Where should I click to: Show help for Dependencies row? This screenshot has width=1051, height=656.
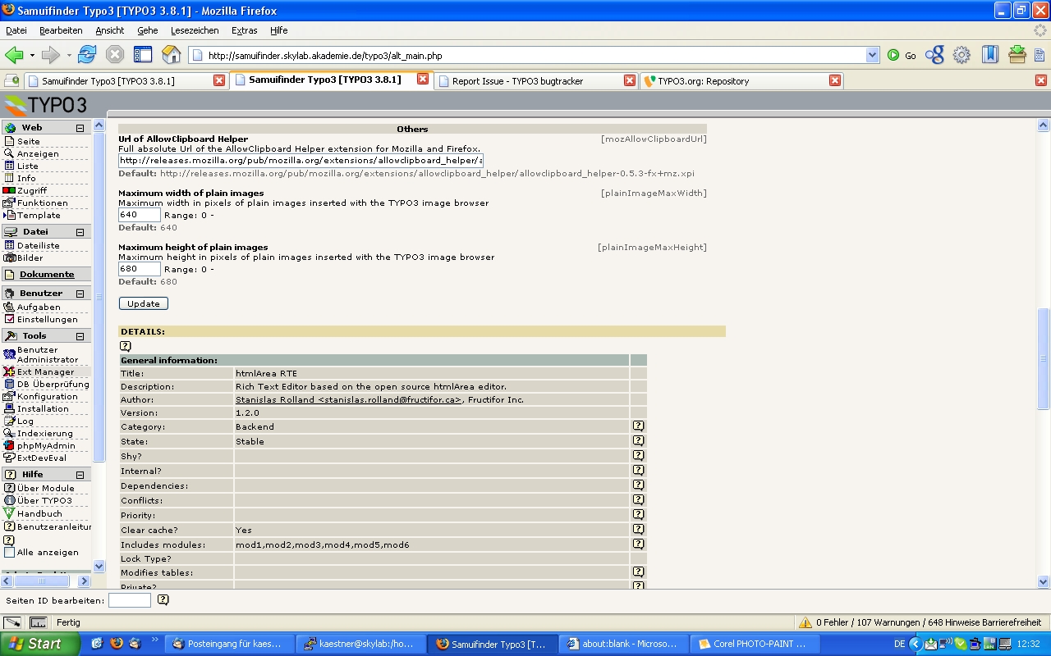click(638, 485)
